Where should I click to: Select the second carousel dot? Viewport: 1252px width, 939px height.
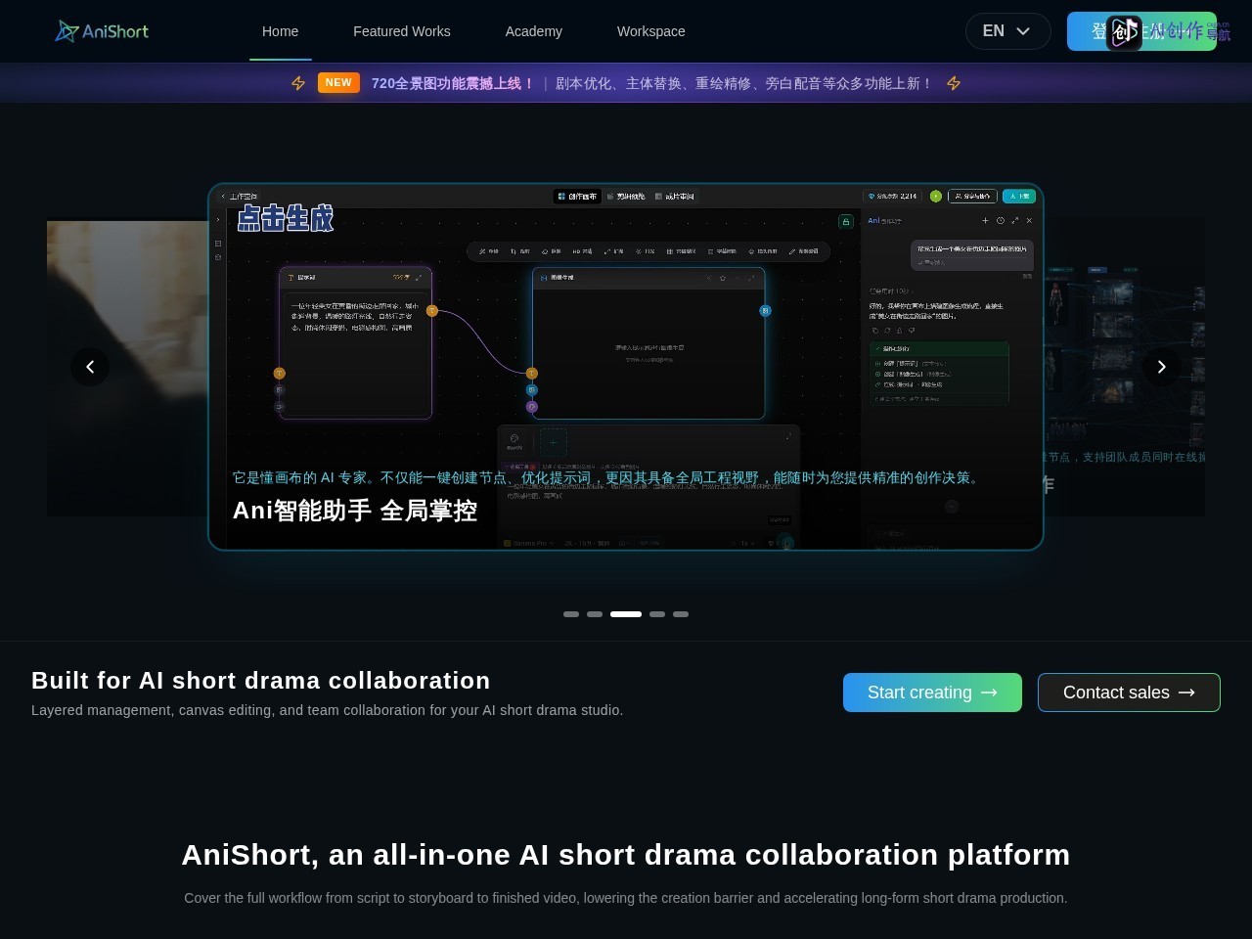click(x=595, y=614)
